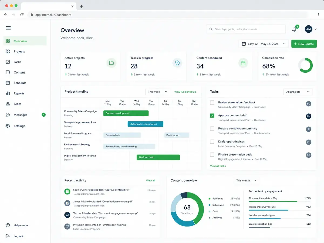Click SC avatar on Finalise presentation deck
The height and width of the screenshot is (243, 324).
click(309, 155)
